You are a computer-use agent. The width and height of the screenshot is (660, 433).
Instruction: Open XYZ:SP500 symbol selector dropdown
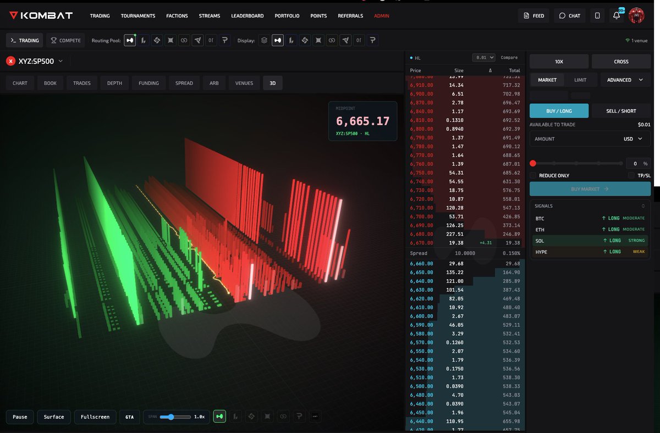[34, 61]
